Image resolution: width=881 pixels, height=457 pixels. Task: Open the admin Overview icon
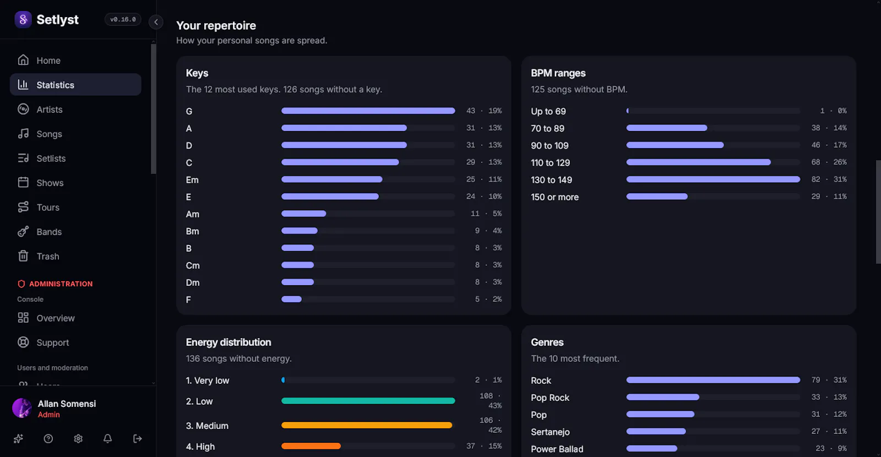point(23,318)
